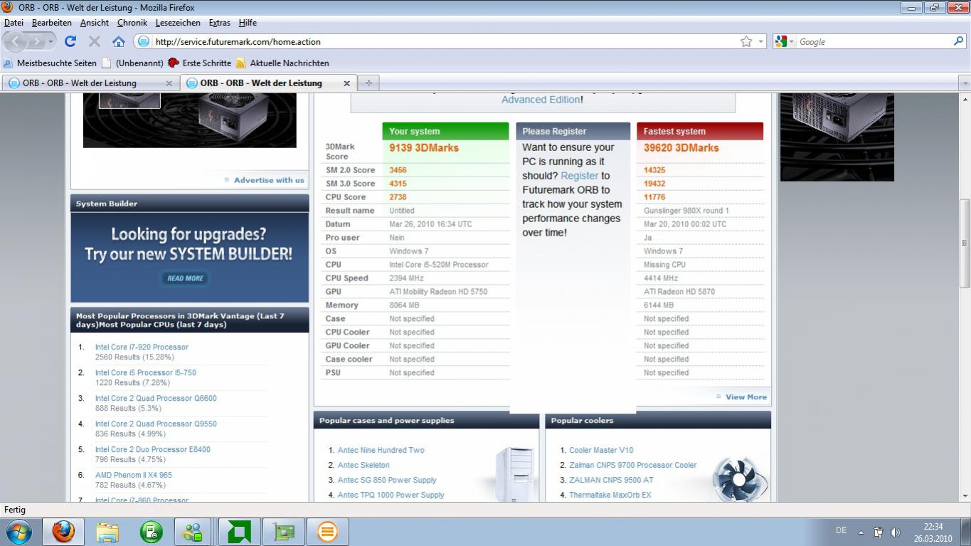Click Advertise with us link
Screen dimensions: 971x546
(268, 180)
